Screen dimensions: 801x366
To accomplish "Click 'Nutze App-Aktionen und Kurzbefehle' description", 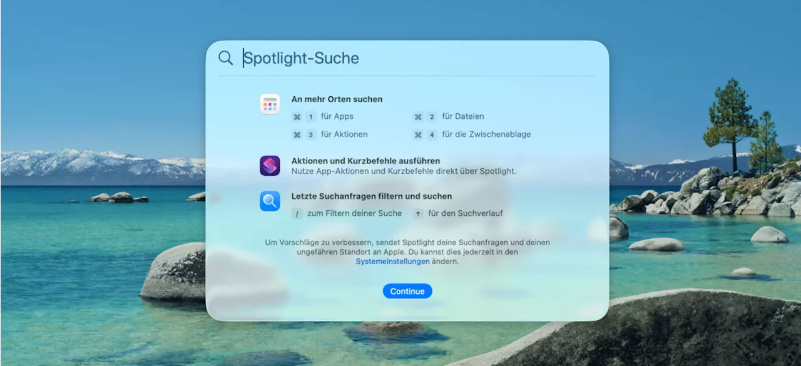I will pos(404,171).
